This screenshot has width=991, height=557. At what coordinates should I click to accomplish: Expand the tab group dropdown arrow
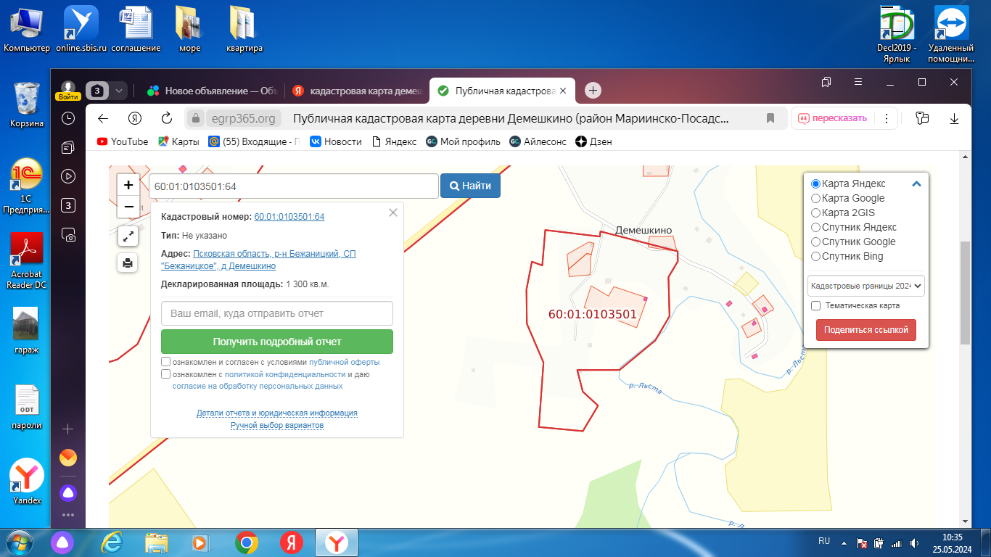click(119, 91)
